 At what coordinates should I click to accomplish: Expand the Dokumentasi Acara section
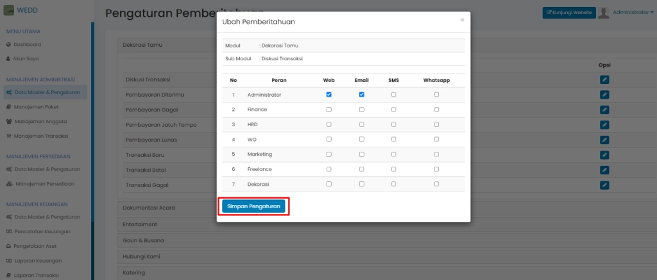[148, 208]
